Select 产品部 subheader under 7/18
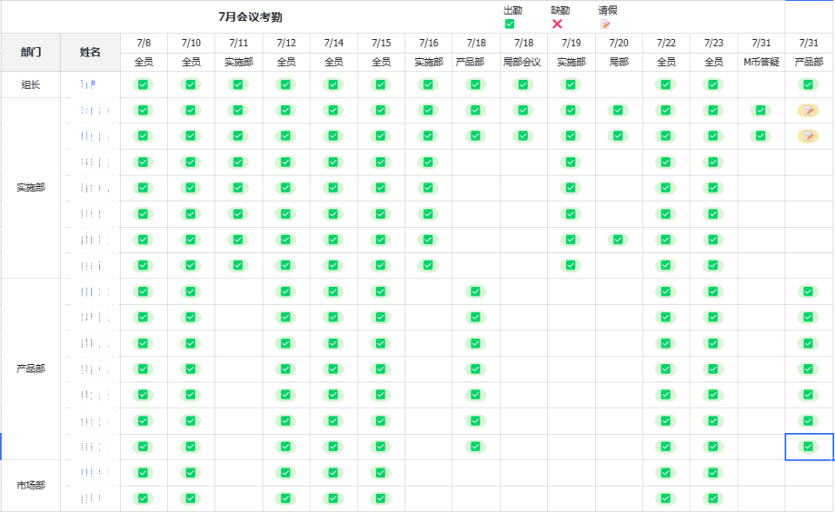Image resolution: width=835 pixels, height=512 pixels. coord(476,63)
